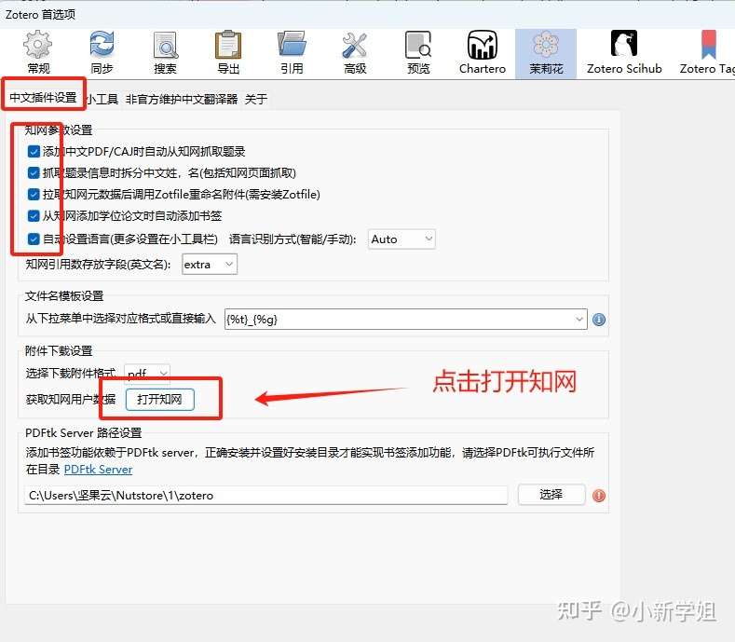This screenshot has height=642, width=735.
Task: Expand the filename template {%t}_{%g} dropdown arrow
Action: [x=579, y=320]
